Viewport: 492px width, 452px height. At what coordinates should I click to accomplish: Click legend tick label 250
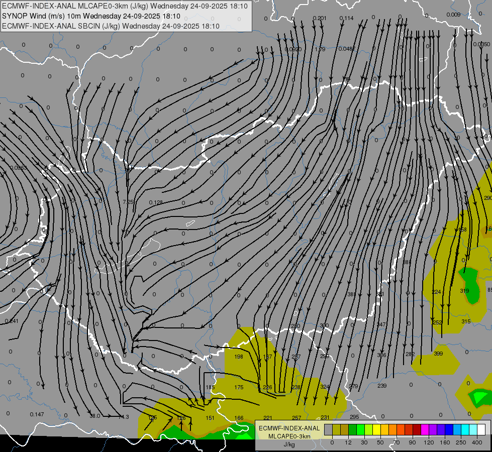pyautogui.click(x=461, y=442)
